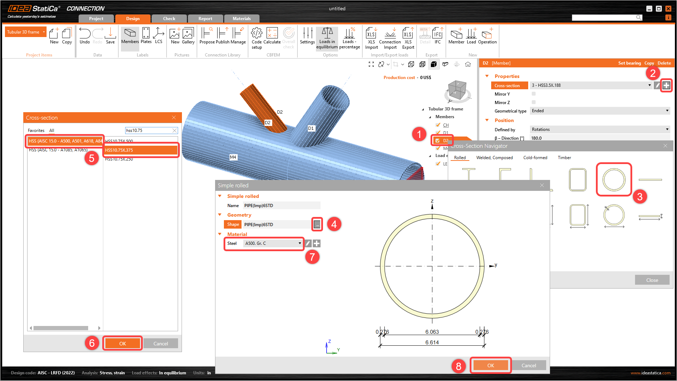Collapse the Geometry section expander
The image size is (677, 381).
pos(220,215)
